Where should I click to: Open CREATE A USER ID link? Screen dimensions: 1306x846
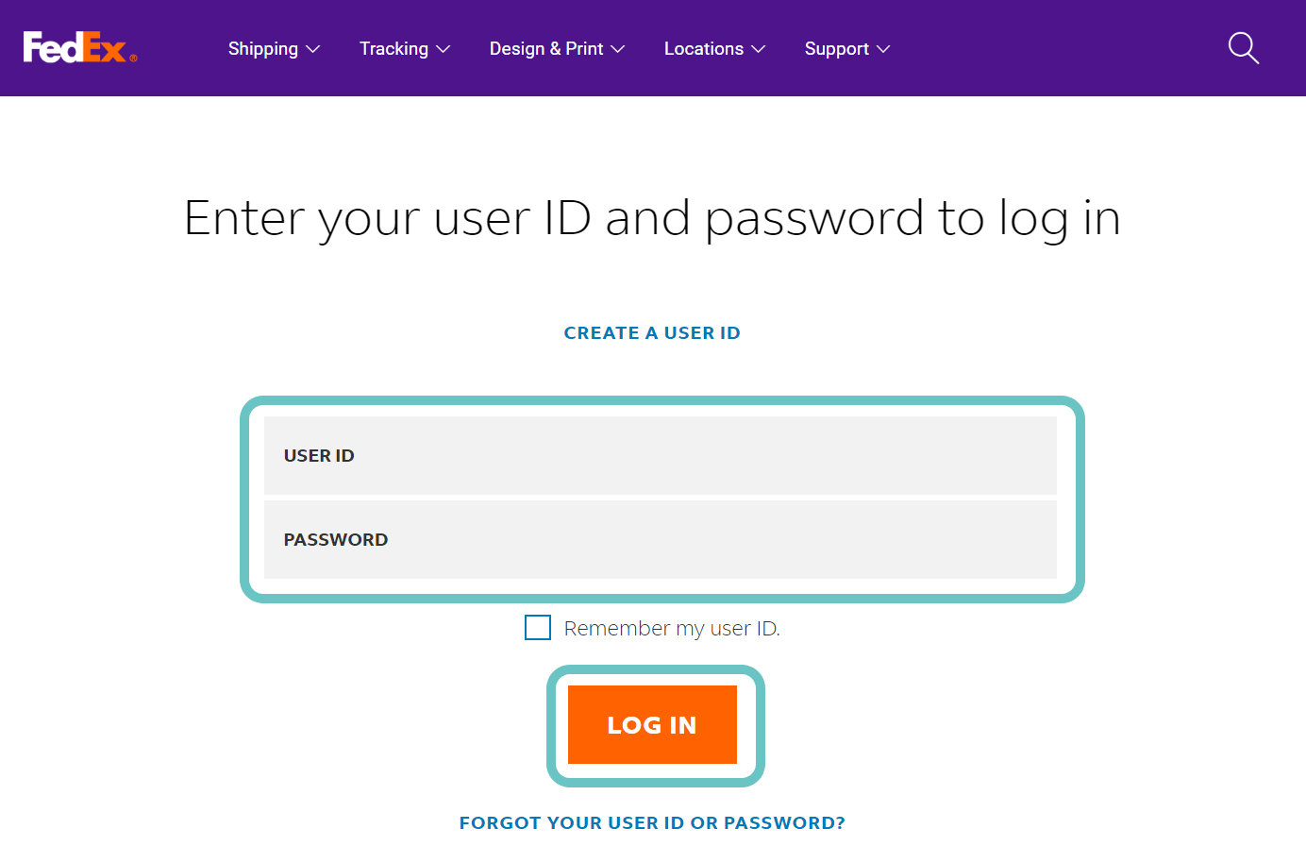[x=652, y=332]
